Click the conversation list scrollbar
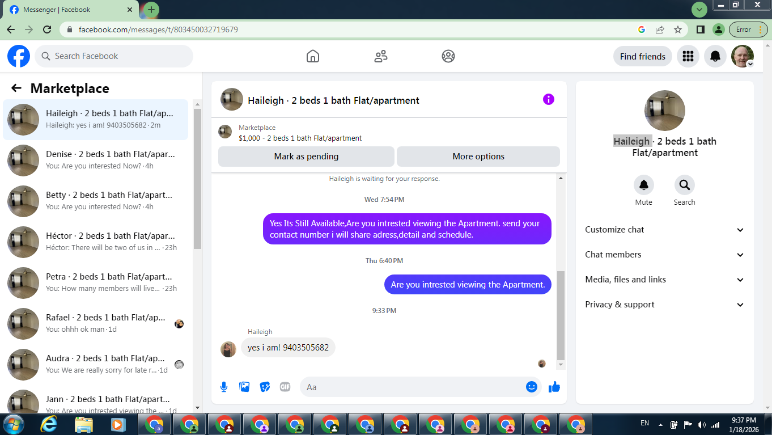The image size is (772, 435). (197, 179)
